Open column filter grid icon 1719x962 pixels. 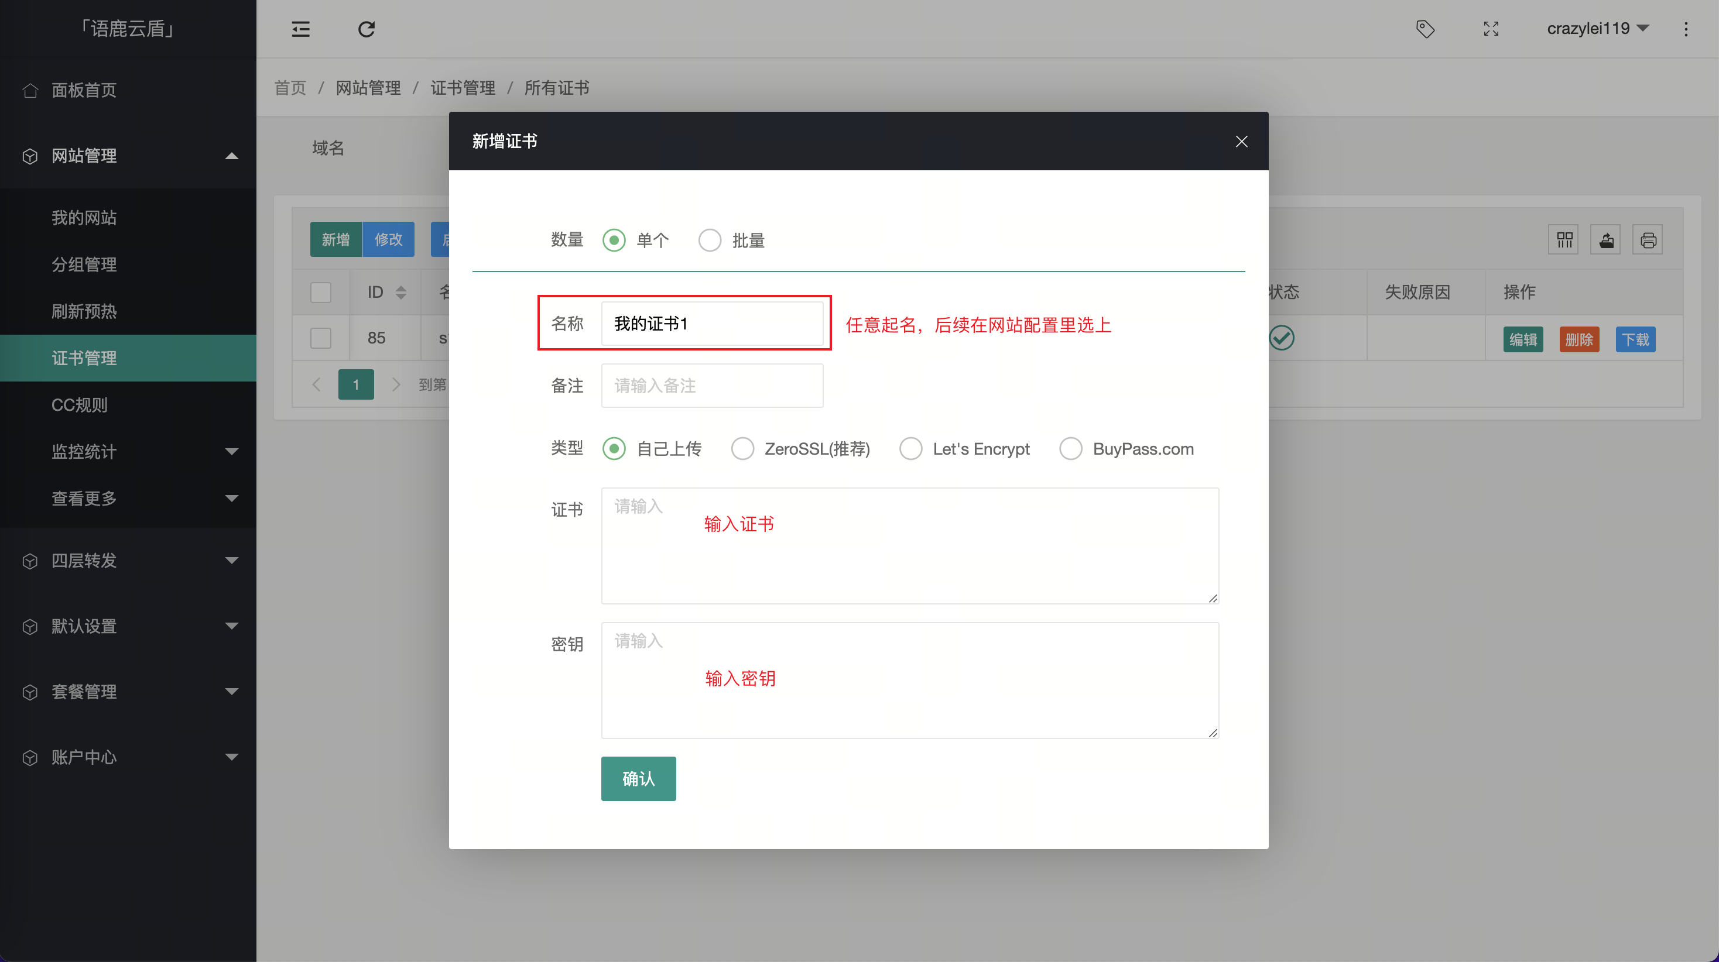pos(1564,239)
